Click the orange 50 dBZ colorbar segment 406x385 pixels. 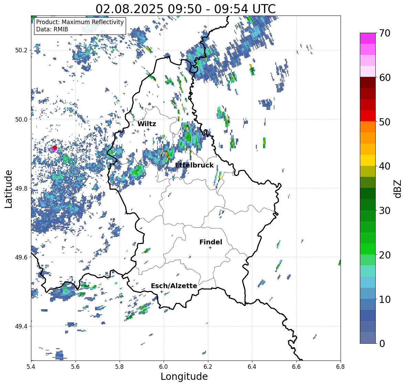368,127
